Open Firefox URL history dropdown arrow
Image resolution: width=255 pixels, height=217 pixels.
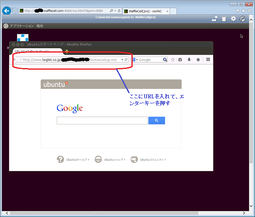click(122, 60)
